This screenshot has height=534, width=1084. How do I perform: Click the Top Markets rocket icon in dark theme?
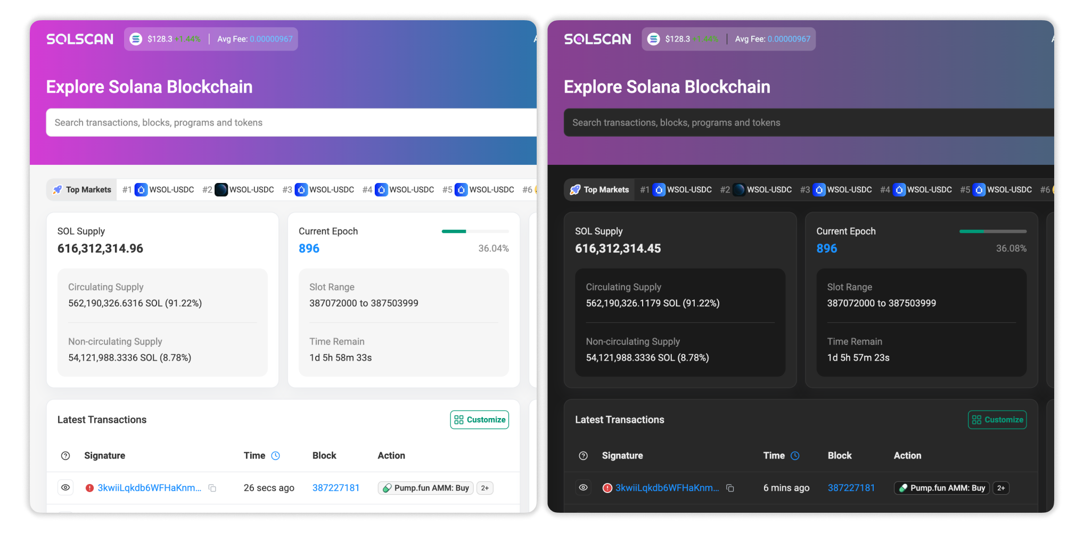[x=575, y=190]
